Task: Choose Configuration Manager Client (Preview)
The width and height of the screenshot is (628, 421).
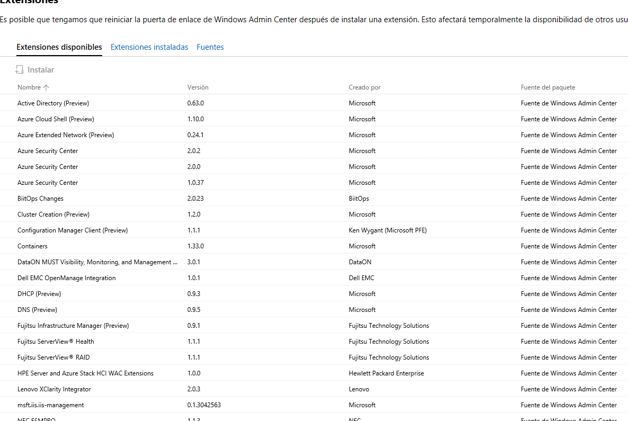Action: coord(73,230)
